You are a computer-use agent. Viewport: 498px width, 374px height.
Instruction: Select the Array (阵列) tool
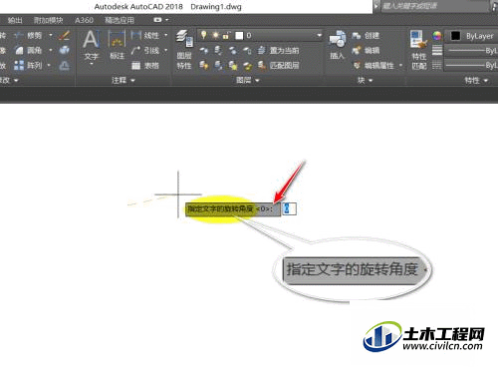coord(29,65)
